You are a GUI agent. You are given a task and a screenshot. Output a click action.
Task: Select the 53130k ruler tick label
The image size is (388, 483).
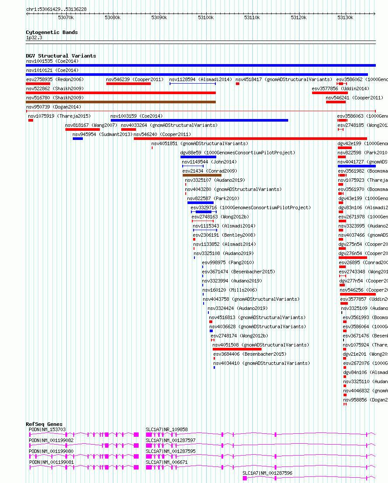click(345, 18)
